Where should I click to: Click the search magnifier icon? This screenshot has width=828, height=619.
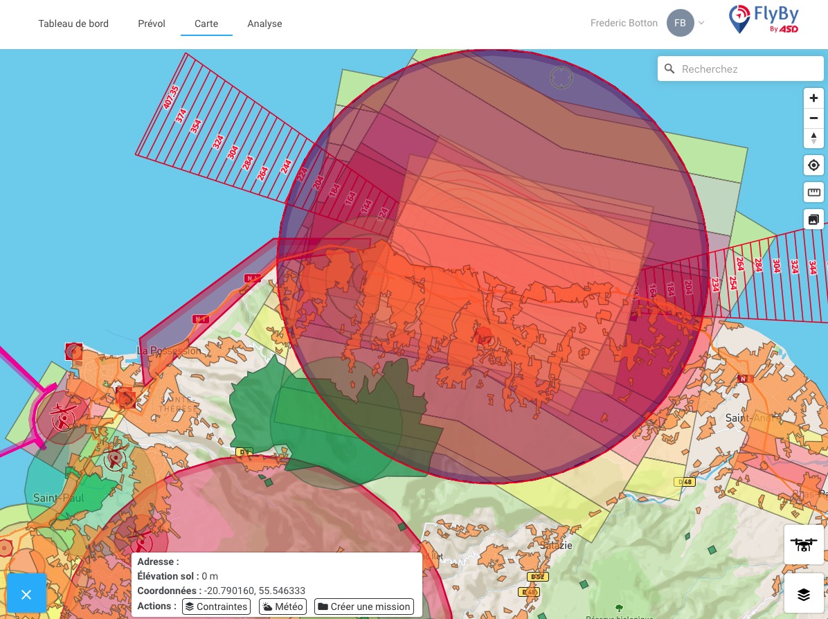click(x=669, y=69)
